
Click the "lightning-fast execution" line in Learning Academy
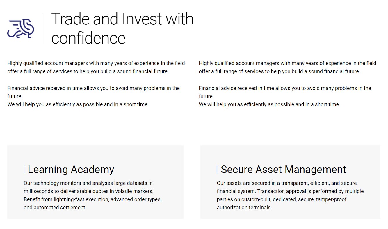92,199
